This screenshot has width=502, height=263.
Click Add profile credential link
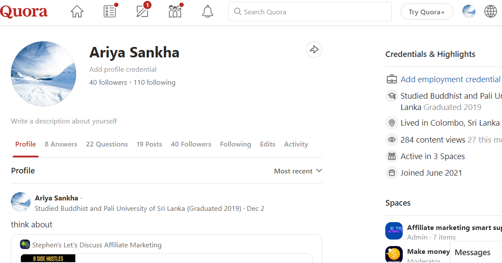coord(123,70)
